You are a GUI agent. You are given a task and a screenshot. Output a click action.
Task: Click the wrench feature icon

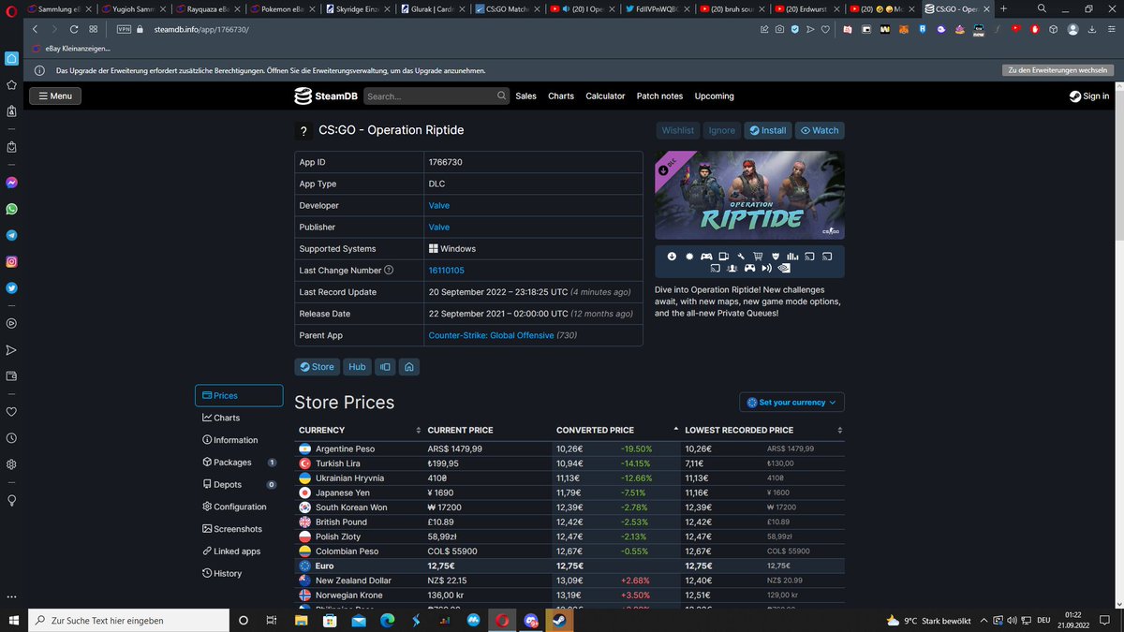[740, 256]
